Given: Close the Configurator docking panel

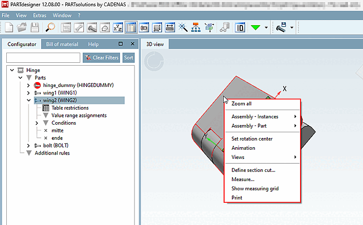Looking at the screenshot, I should pos(133,43).
